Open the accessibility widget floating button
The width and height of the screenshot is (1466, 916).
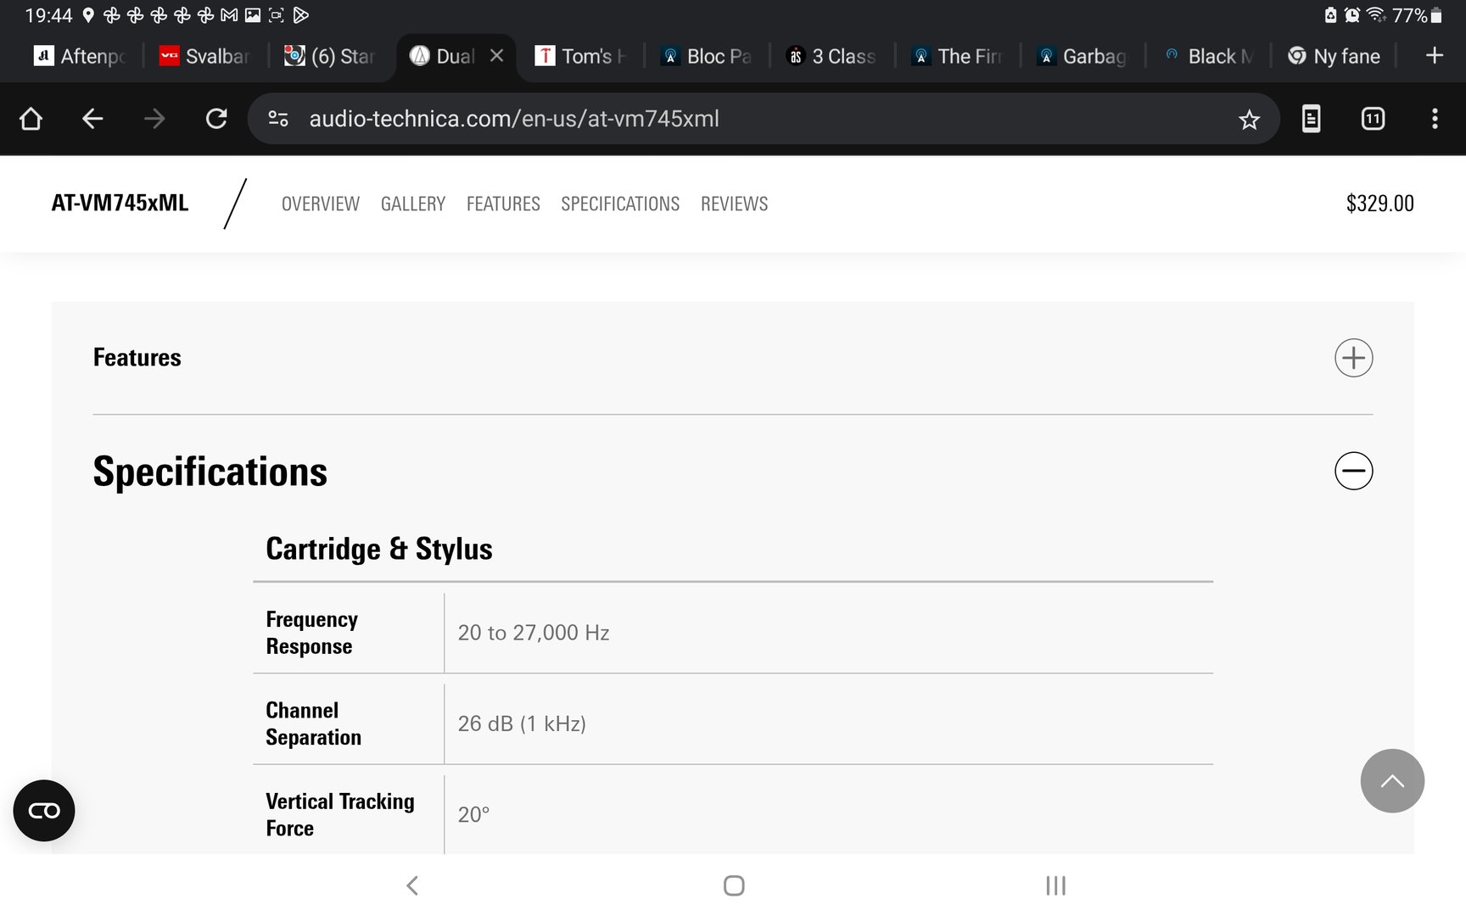point(44,811)
